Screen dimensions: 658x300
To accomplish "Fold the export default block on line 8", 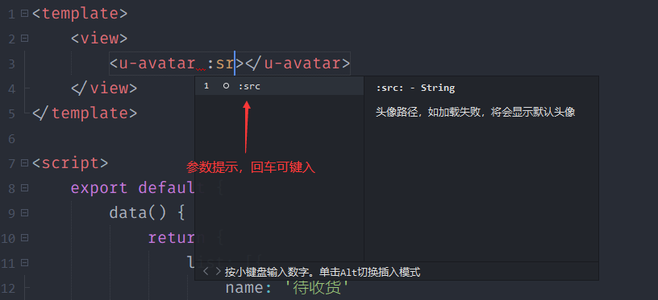I will (25, 188).
